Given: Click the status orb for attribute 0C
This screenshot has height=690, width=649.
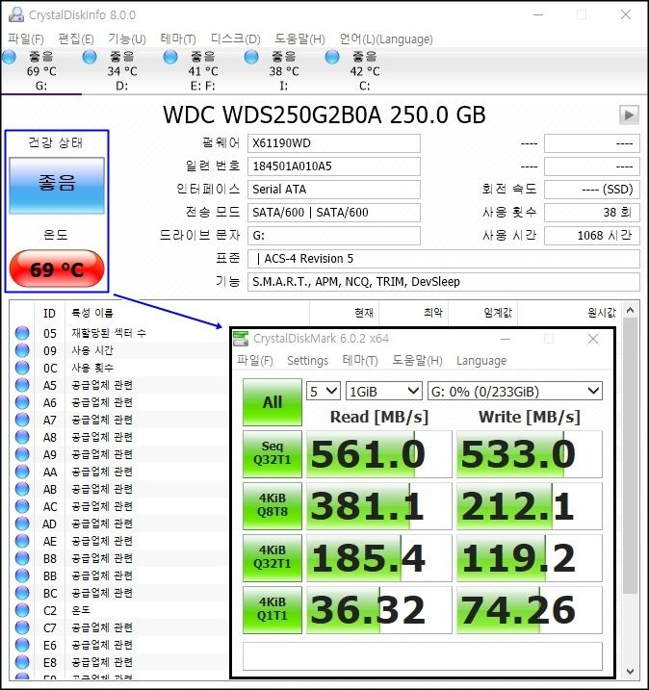Looking at the screenshot, I should tap(22, 368).
